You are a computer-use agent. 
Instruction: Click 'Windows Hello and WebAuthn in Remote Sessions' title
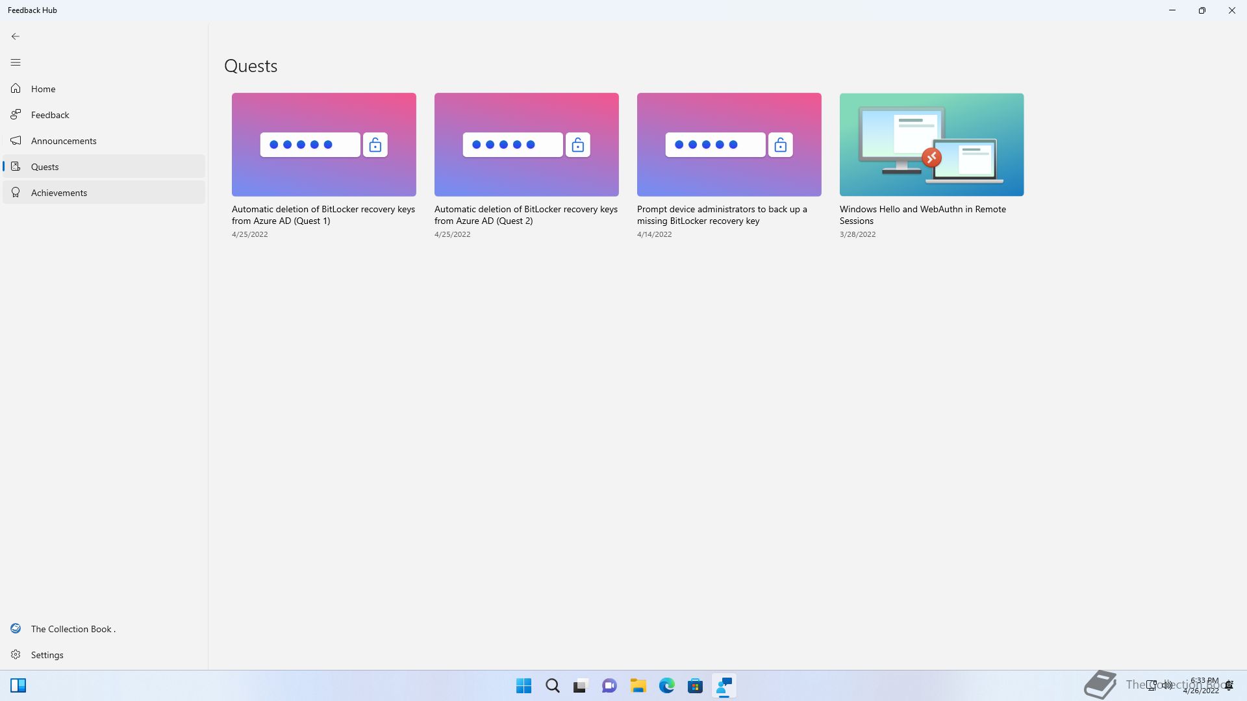pyautogui.click(x=923, y=215)
